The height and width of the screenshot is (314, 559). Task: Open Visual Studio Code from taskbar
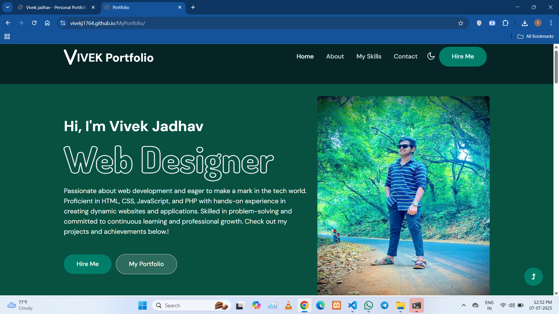352,305
